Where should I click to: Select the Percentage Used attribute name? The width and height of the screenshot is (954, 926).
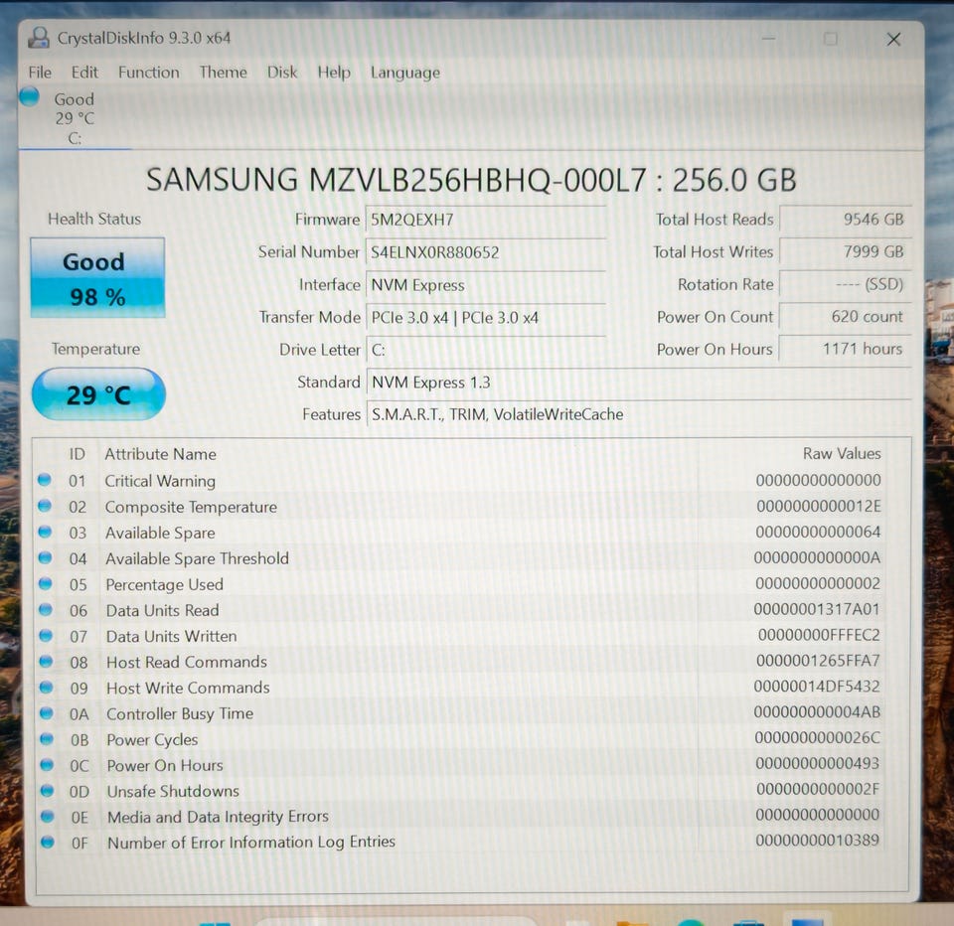165,584
